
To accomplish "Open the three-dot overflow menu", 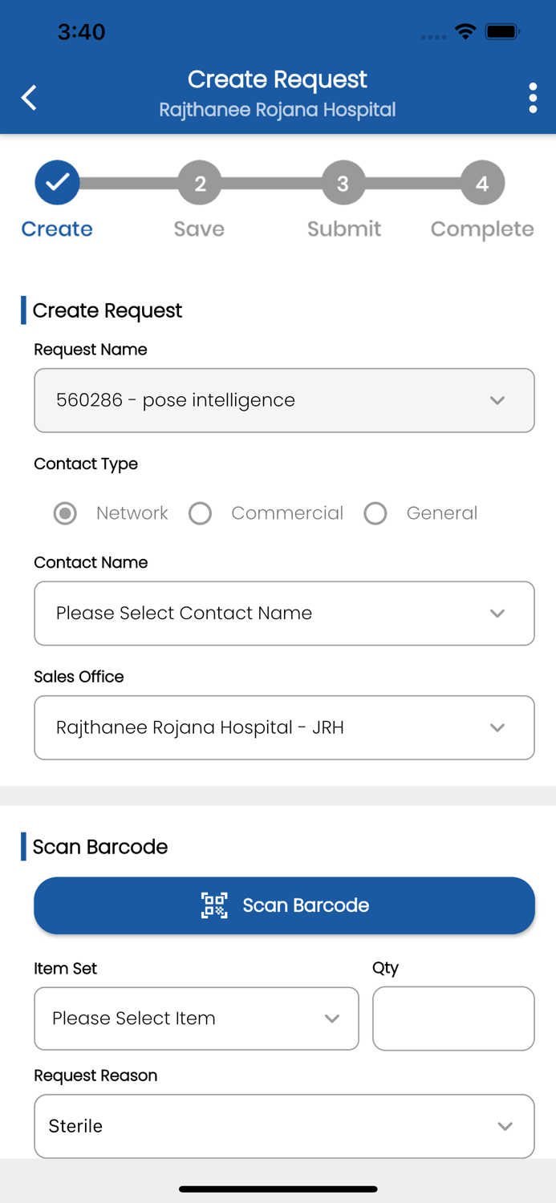I will (x=533, y=98).
